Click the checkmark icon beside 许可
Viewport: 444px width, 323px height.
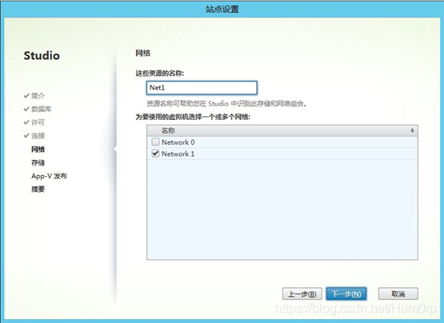tap(26, 122)
